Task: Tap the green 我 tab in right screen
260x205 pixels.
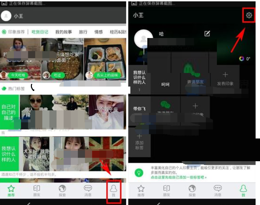Action: (243, 191)
